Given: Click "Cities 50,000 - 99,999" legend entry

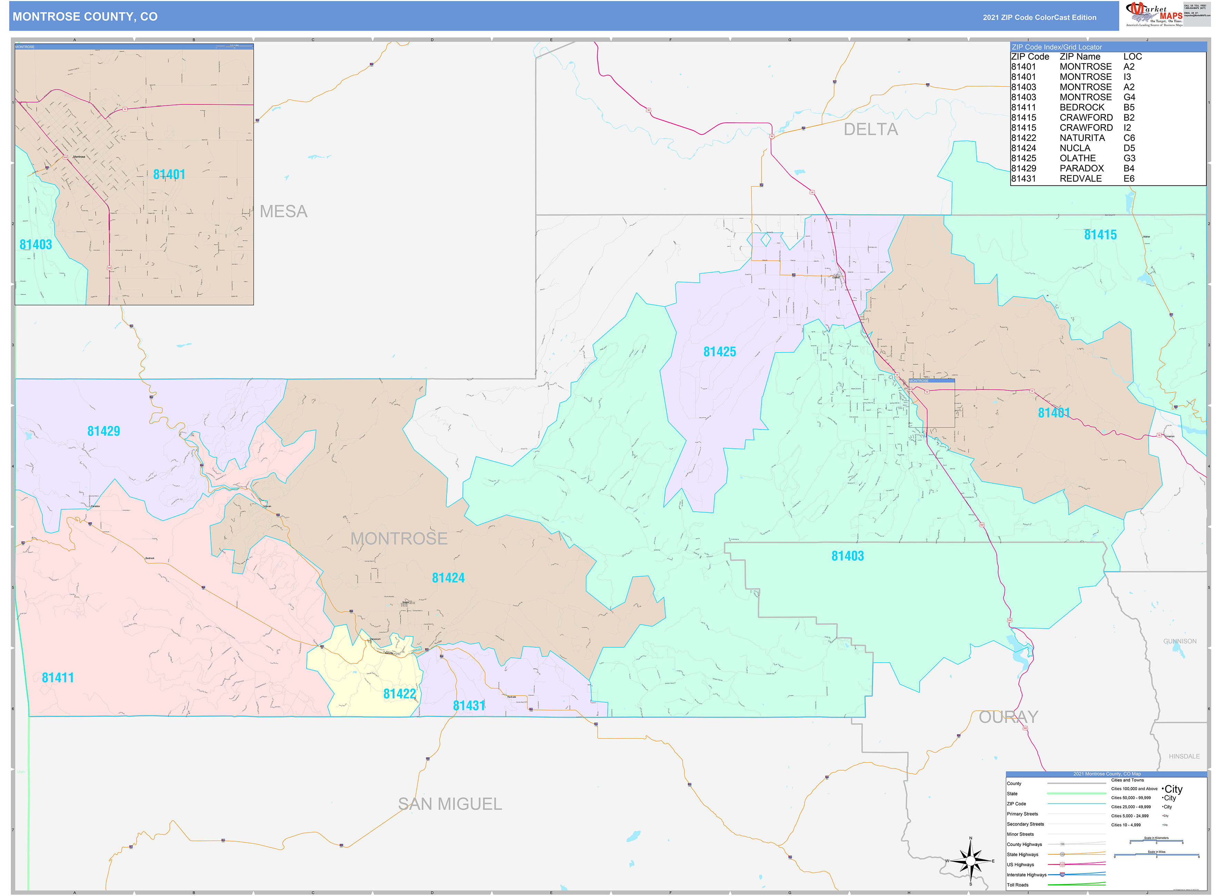Looking at the screenshot, I should [1131, 798].
